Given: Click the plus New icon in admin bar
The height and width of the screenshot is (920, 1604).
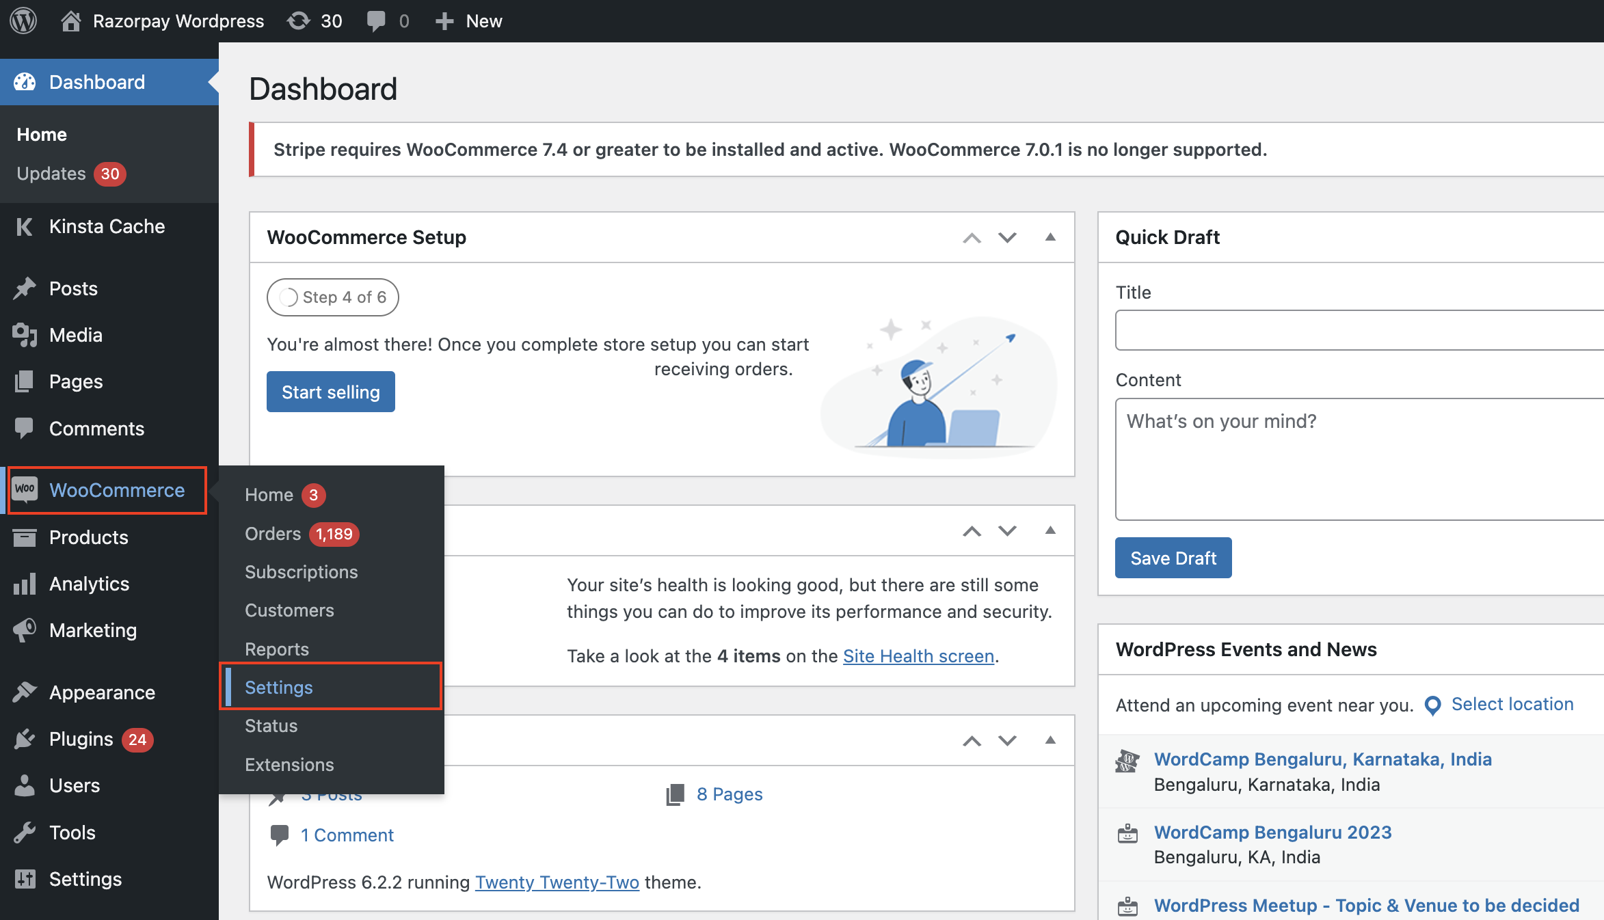Looking at the screenshot, I should [444, 21].
